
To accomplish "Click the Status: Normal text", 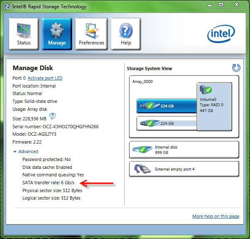I will point(27,93).
